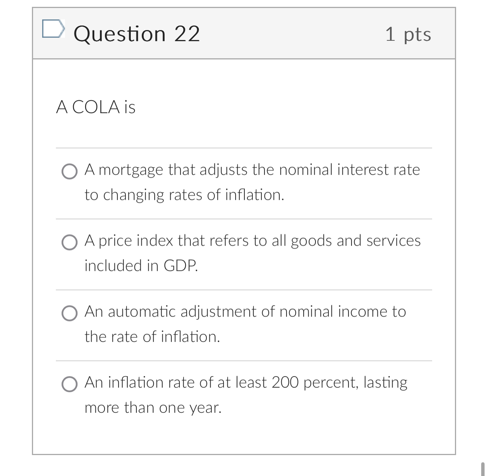Click the bookmark flag icon beside Question 22
The width and height of the screenshot is (488, 476).
pyautogui.click(x=54, y=29)
